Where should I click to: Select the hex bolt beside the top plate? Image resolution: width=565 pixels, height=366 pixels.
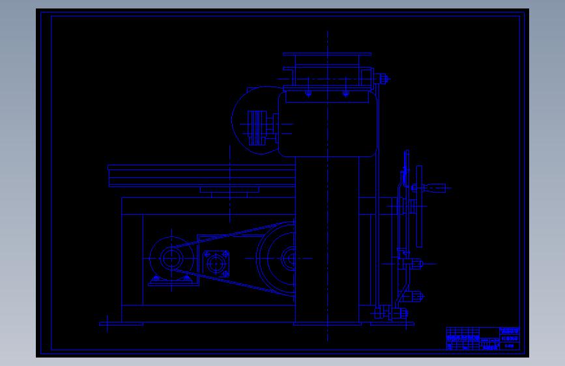coord(381,79)
